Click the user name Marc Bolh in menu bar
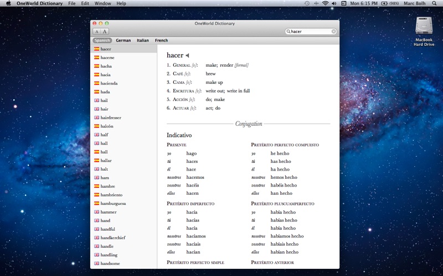This screenshot has height=276, width=443. click(414, 3)
